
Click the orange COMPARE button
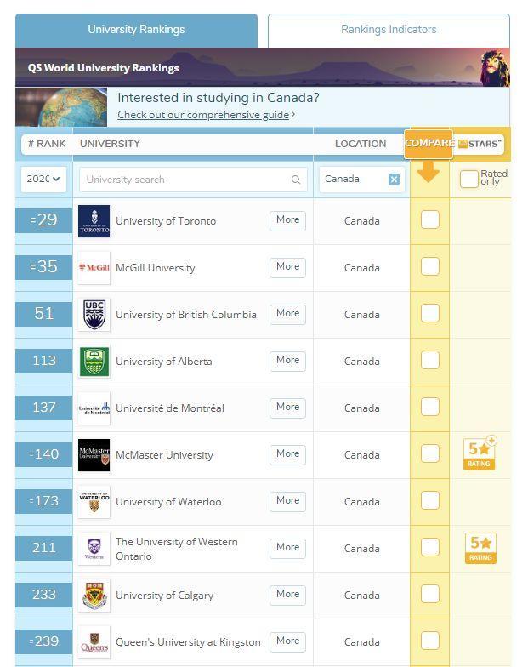[x=429, y=143]
